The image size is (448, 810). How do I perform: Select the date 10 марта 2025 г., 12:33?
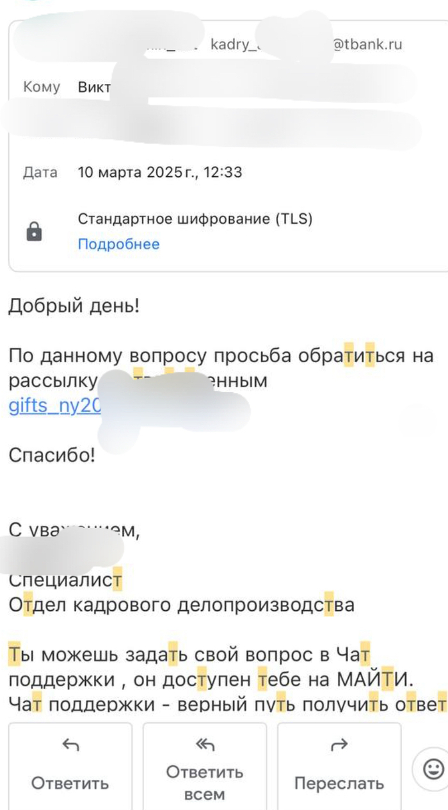pos(160,172)
